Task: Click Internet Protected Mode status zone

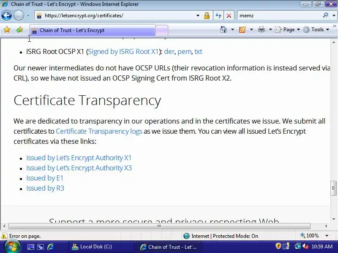Action: 221,236
